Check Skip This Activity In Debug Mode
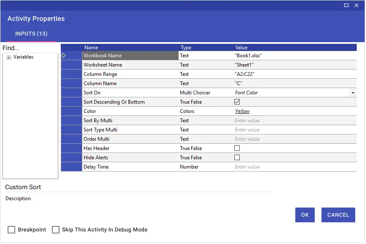Viewport: 366px width, 244px height. pos(56,230)
